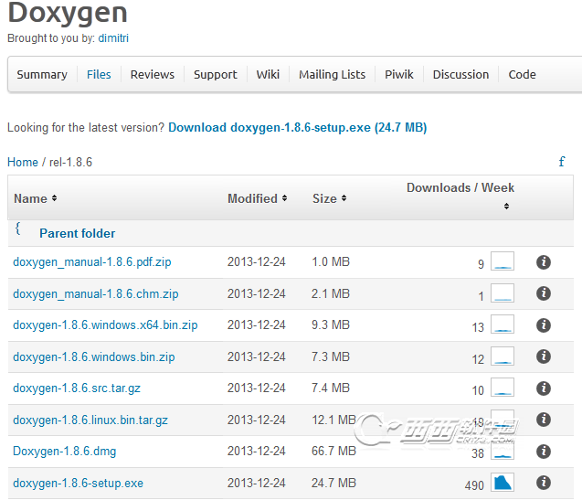The width and height of the screenshot is (582, 500).
Task: Click download chart for chm.zip row
Action: (x=503, y=293)
